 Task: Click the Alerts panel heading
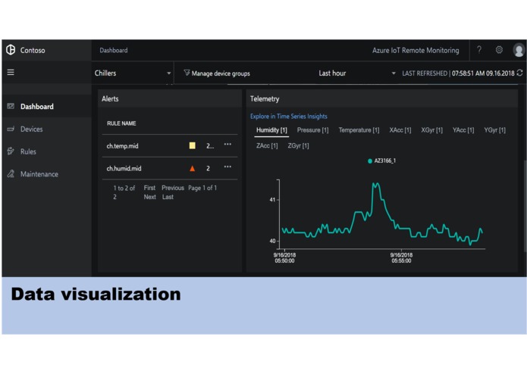110,99
